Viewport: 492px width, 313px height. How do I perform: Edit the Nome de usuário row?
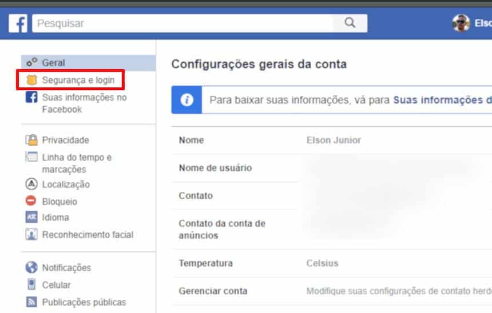332,168
